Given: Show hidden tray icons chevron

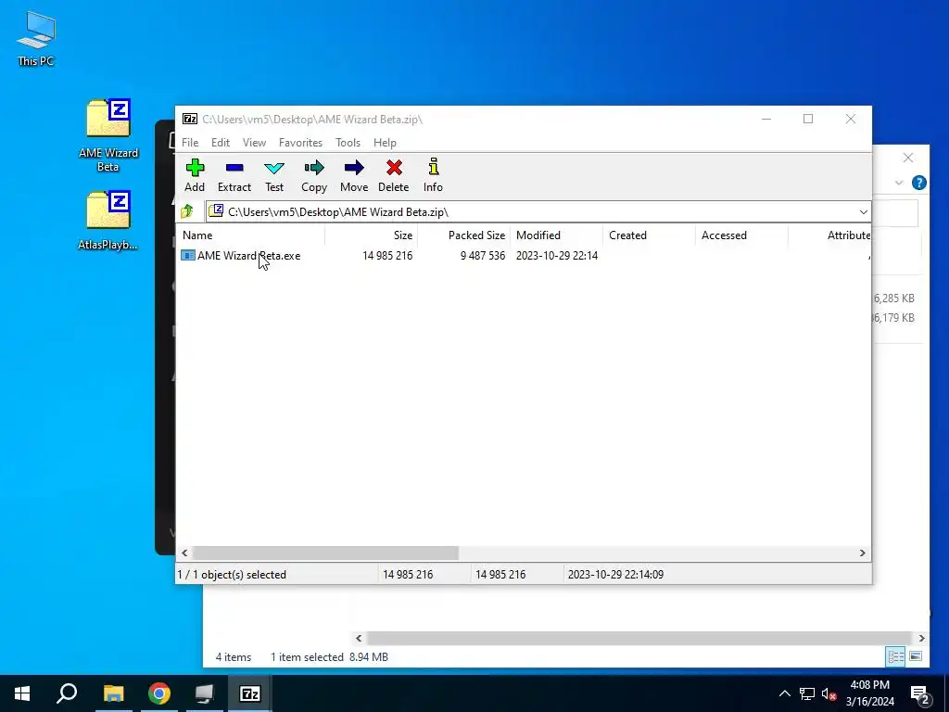Looking at the screenshot, I should (784, 693).
